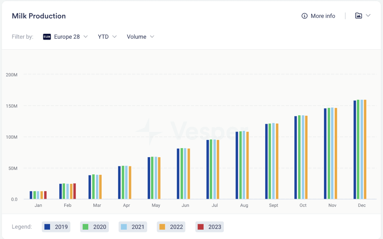Open the Europe 28 region dropdown
Screen dimensions: 383x239
click(65, 37)
